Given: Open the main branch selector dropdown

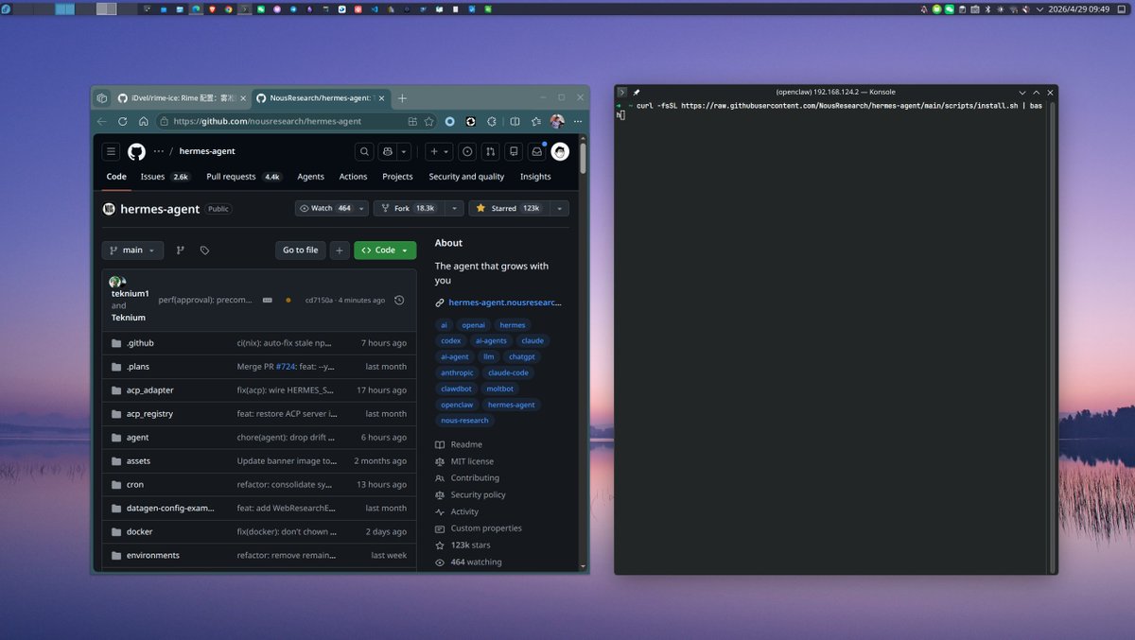Looking at the screenshot, I should coord(132,251).
